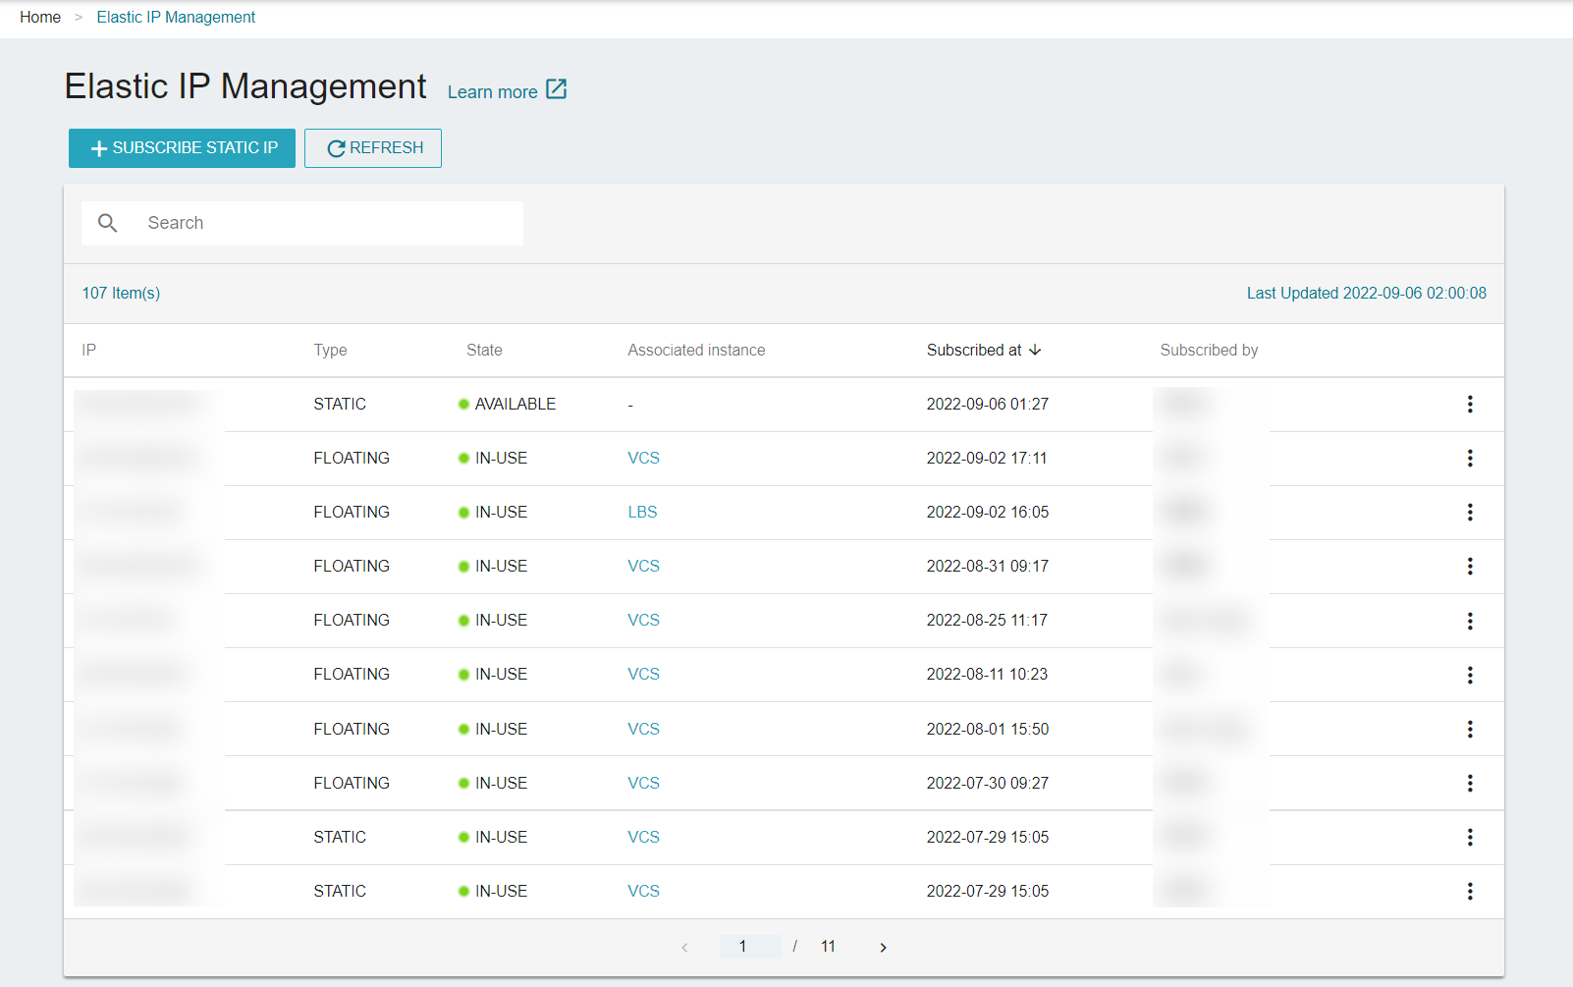
Task: Open VCS instance from 2022-08-25 11:17 row
Action: point(644,621)
